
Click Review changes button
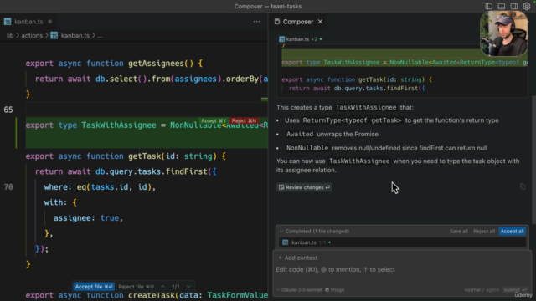[304, 187]
